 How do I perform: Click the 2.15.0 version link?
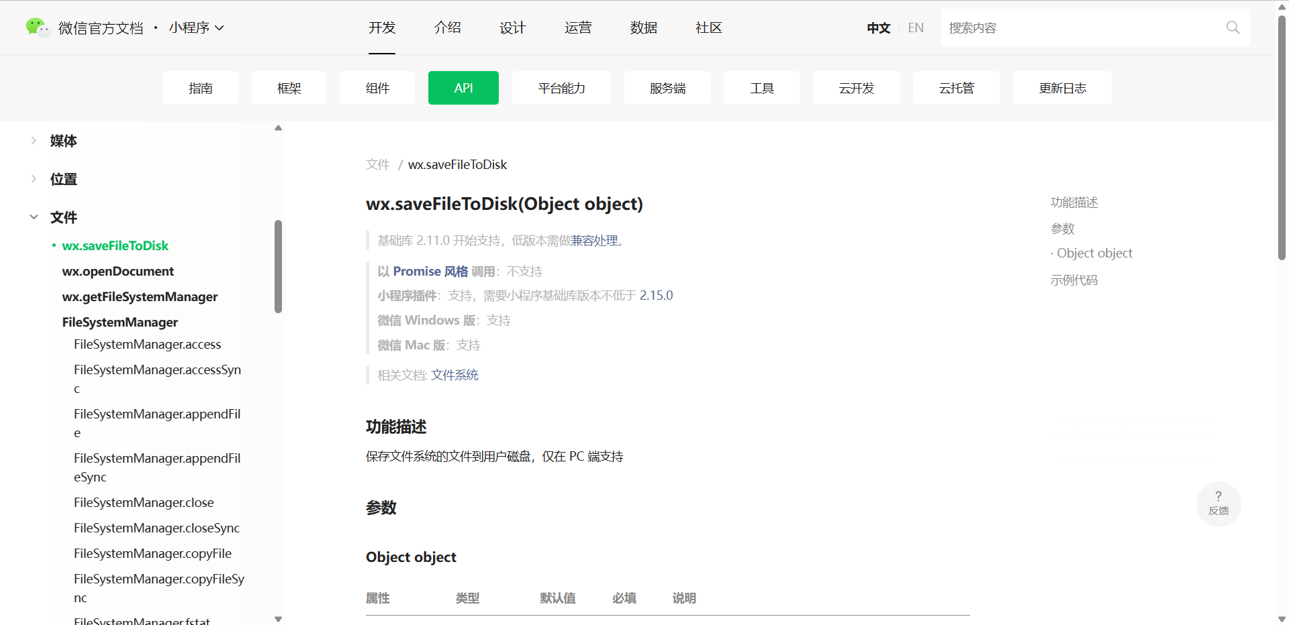[656, 295]
